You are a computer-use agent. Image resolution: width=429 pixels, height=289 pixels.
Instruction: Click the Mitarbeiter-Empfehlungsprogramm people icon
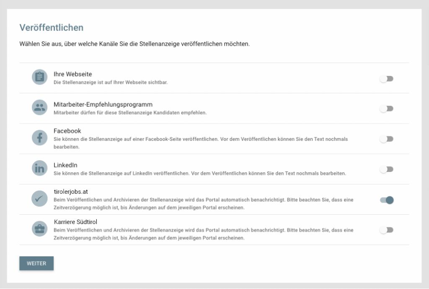click(40, 108)
